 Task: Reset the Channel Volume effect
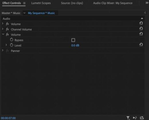pyautogui.click(x=141, y=29)
